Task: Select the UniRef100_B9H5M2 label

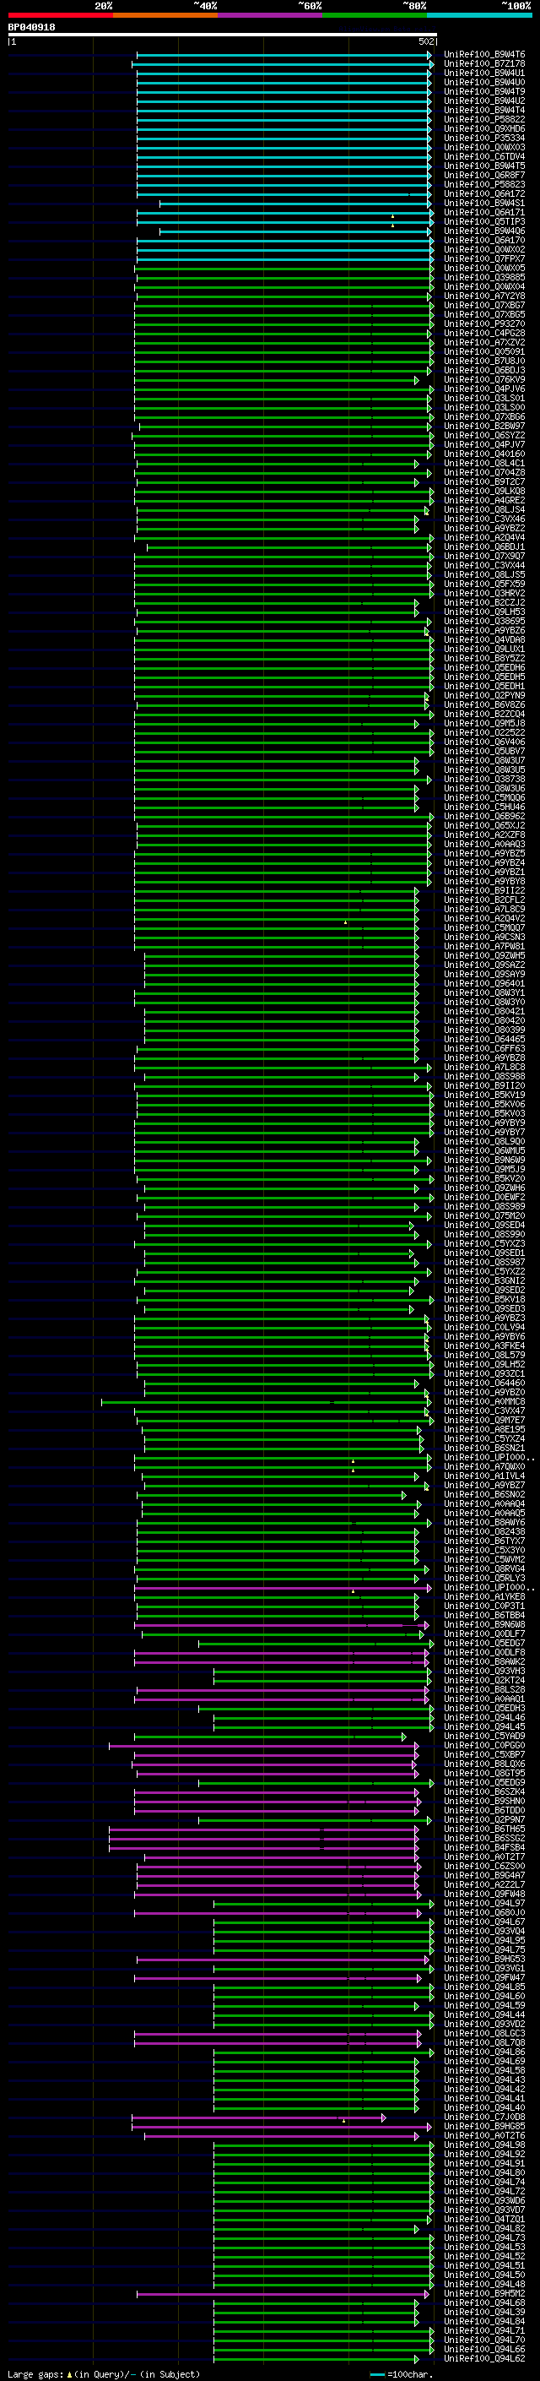Action: (x=483, y=2293)
